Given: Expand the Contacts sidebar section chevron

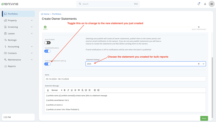Looking at the screenshot, I should (32, 53).
